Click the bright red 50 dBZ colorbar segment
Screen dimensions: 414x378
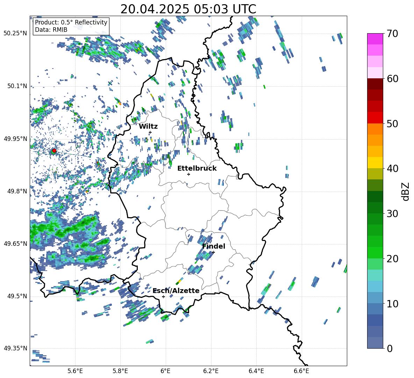click(375, 118)
